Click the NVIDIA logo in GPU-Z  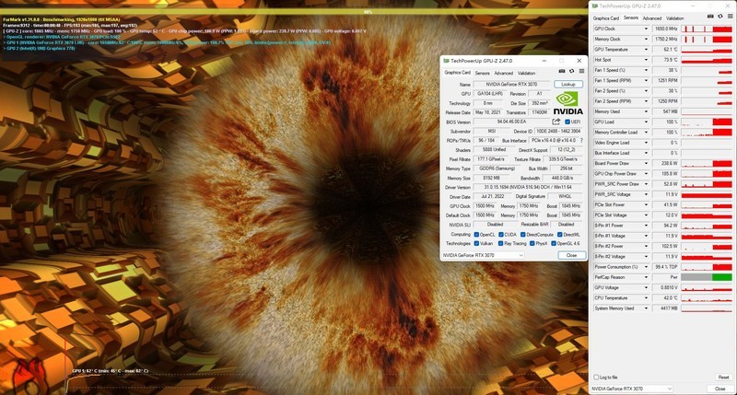click(x=567, y=102)
